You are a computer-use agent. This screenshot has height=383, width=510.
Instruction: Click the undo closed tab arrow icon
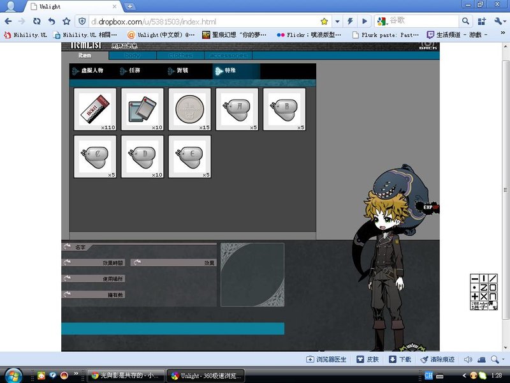[x=52, y=22]
